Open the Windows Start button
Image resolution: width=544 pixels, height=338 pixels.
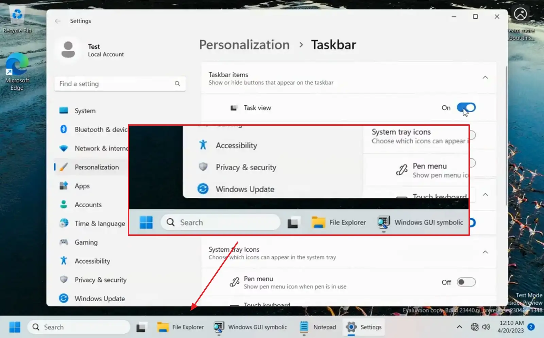tap(15, 327)
